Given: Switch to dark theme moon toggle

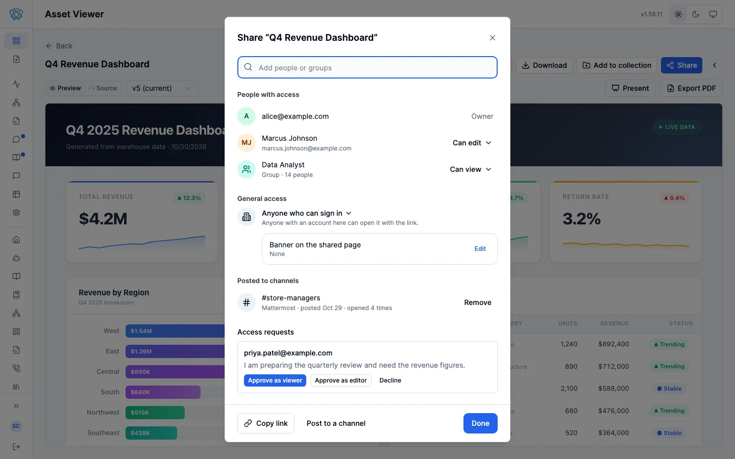Looking at the screenshot, I should coord(696,14).
